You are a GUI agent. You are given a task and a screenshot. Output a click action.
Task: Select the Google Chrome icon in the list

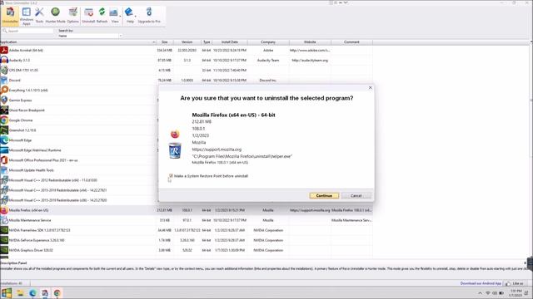(4, 120)
